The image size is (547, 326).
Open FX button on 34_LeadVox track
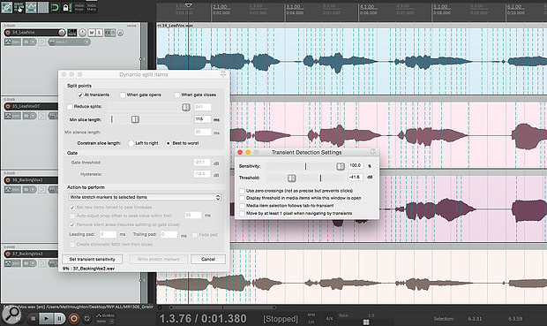[x=109, y=33]
